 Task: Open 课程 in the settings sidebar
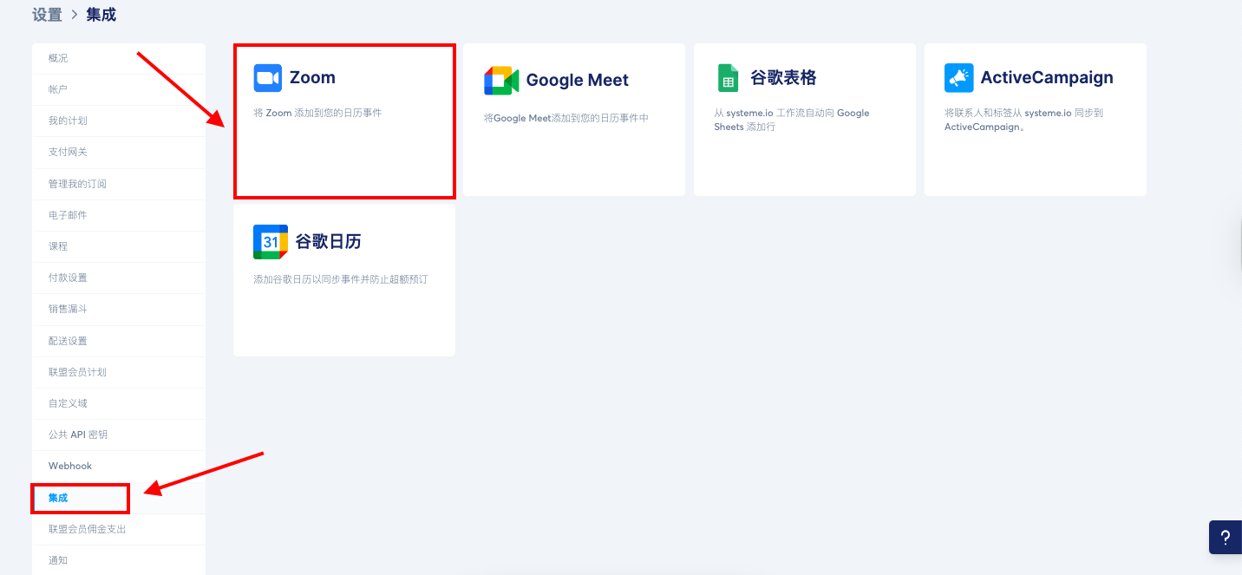click(119, 246)
